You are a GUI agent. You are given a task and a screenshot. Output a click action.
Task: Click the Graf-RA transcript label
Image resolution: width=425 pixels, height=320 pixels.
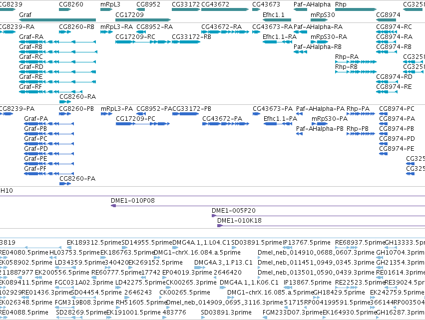click(x=31, y=37)
